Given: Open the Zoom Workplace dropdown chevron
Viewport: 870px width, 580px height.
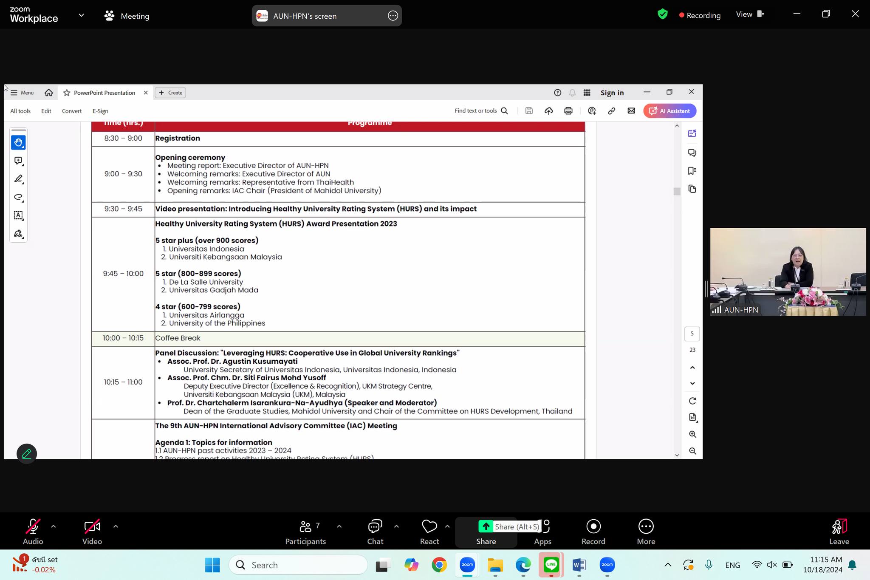Looking at the screenshot, I should click(81, 15).
